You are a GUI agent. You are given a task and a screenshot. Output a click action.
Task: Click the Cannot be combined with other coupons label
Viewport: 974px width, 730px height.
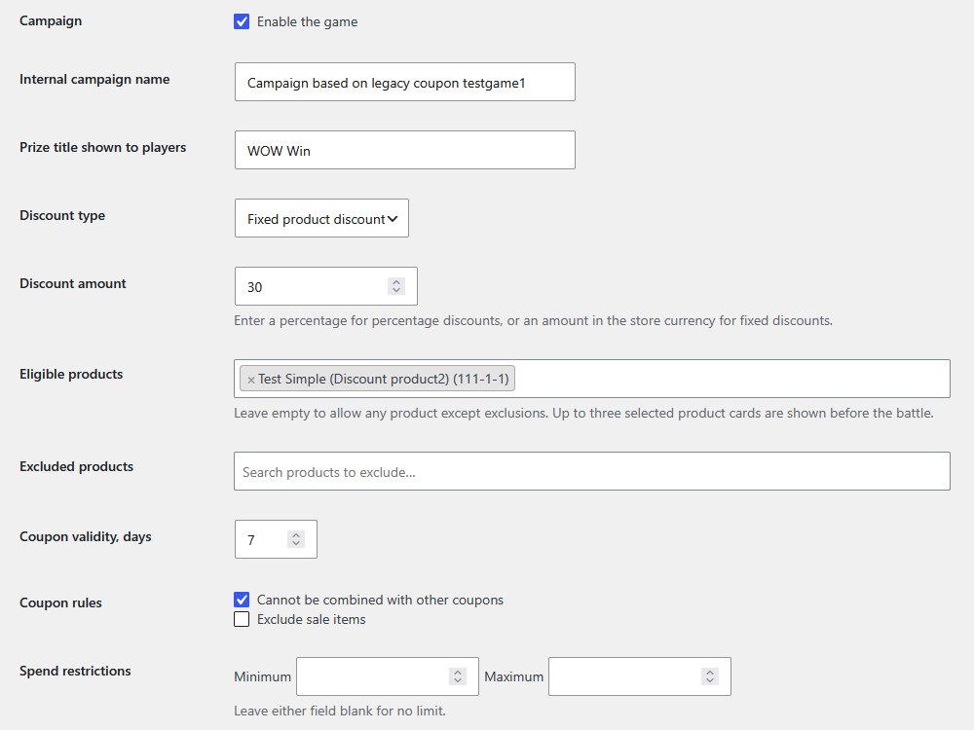380,600
